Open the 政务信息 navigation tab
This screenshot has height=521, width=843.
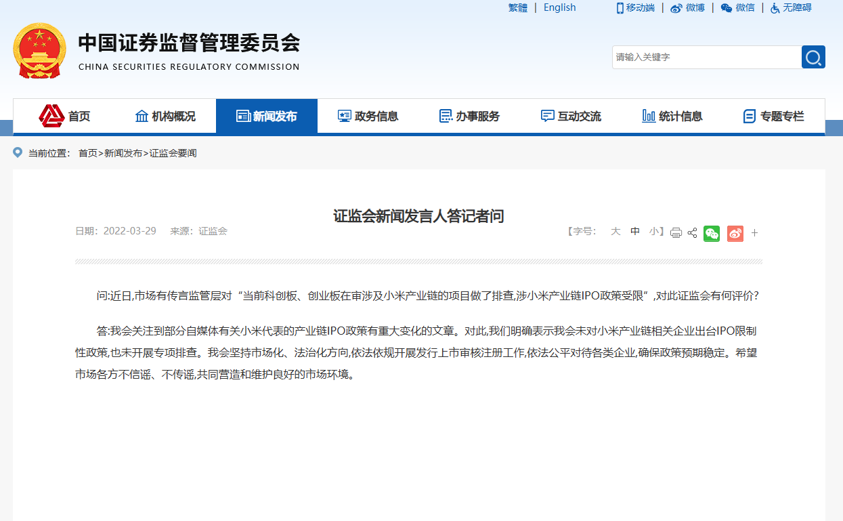pyautogui.click(x=368, y=116)
